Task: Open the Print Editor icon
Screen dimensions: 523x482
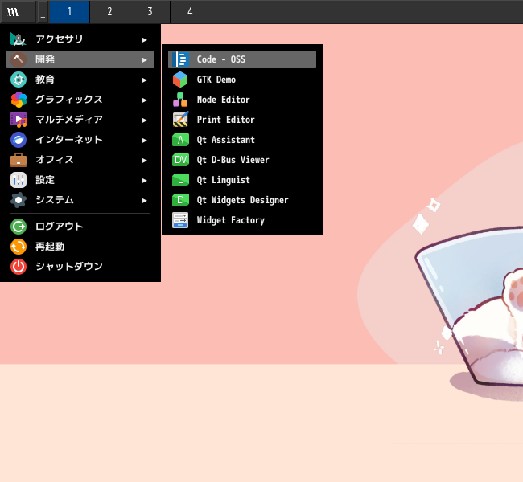Action: (180, 120)
